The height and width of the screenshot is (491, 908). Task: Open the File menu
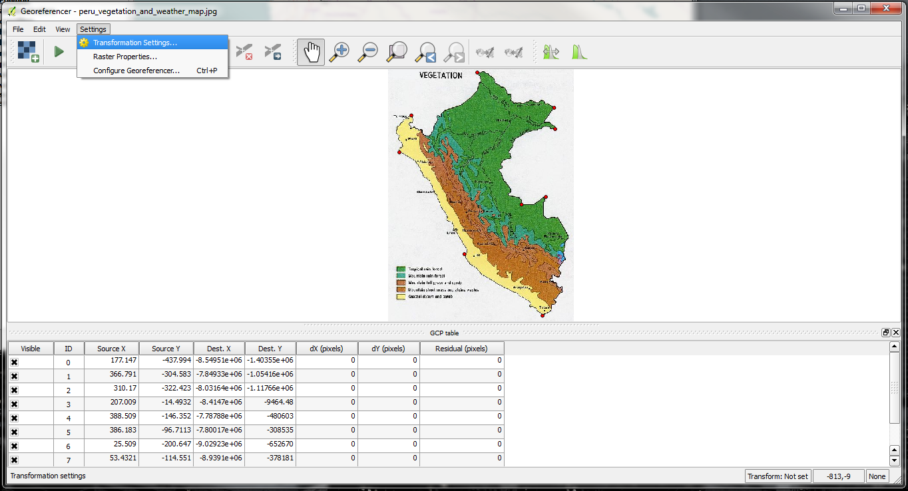18,29
